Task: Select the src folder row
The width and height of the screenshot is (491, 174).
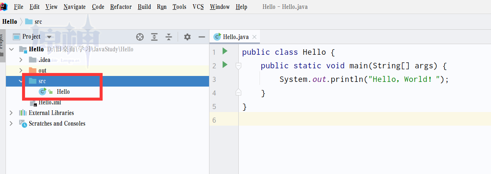Action: tap(107, 81)
